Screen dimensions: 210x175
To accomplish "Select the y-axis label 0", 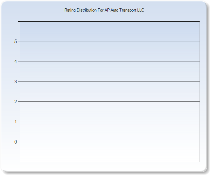I will coord(15,142).
